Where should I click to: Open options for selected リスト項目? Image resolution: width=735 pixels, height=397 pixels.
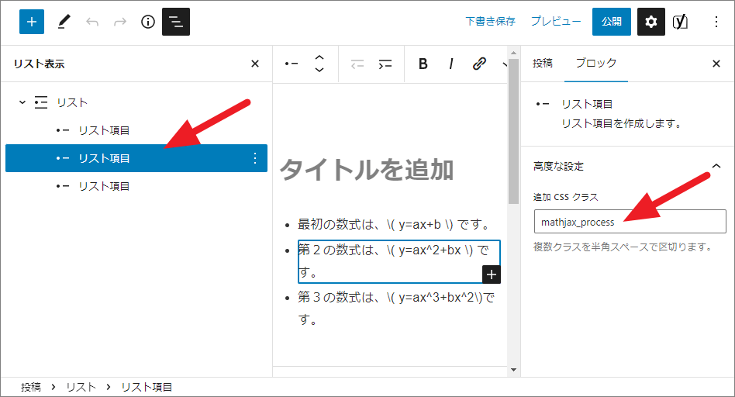point(255,158)
